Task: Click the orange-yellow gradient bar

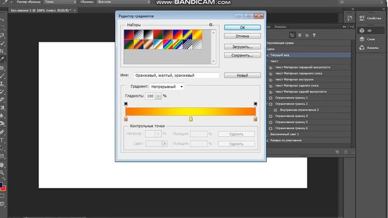Action: pyautogui.click(x=190, y=111)
